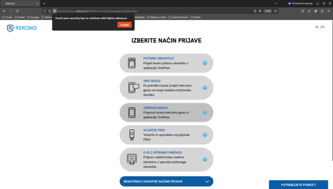Open help for Potisno obvestilo option

pos(205,63)
